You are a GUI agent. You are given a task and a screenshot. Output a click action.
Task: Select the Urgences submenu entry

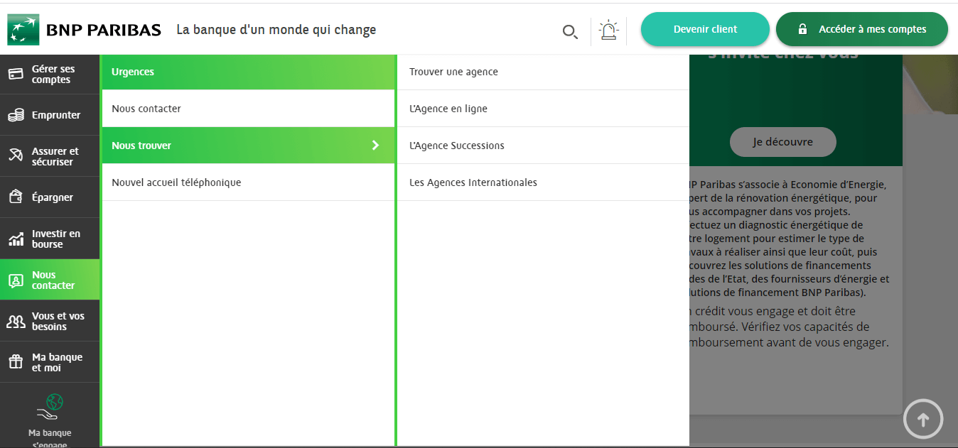point(248,72)
